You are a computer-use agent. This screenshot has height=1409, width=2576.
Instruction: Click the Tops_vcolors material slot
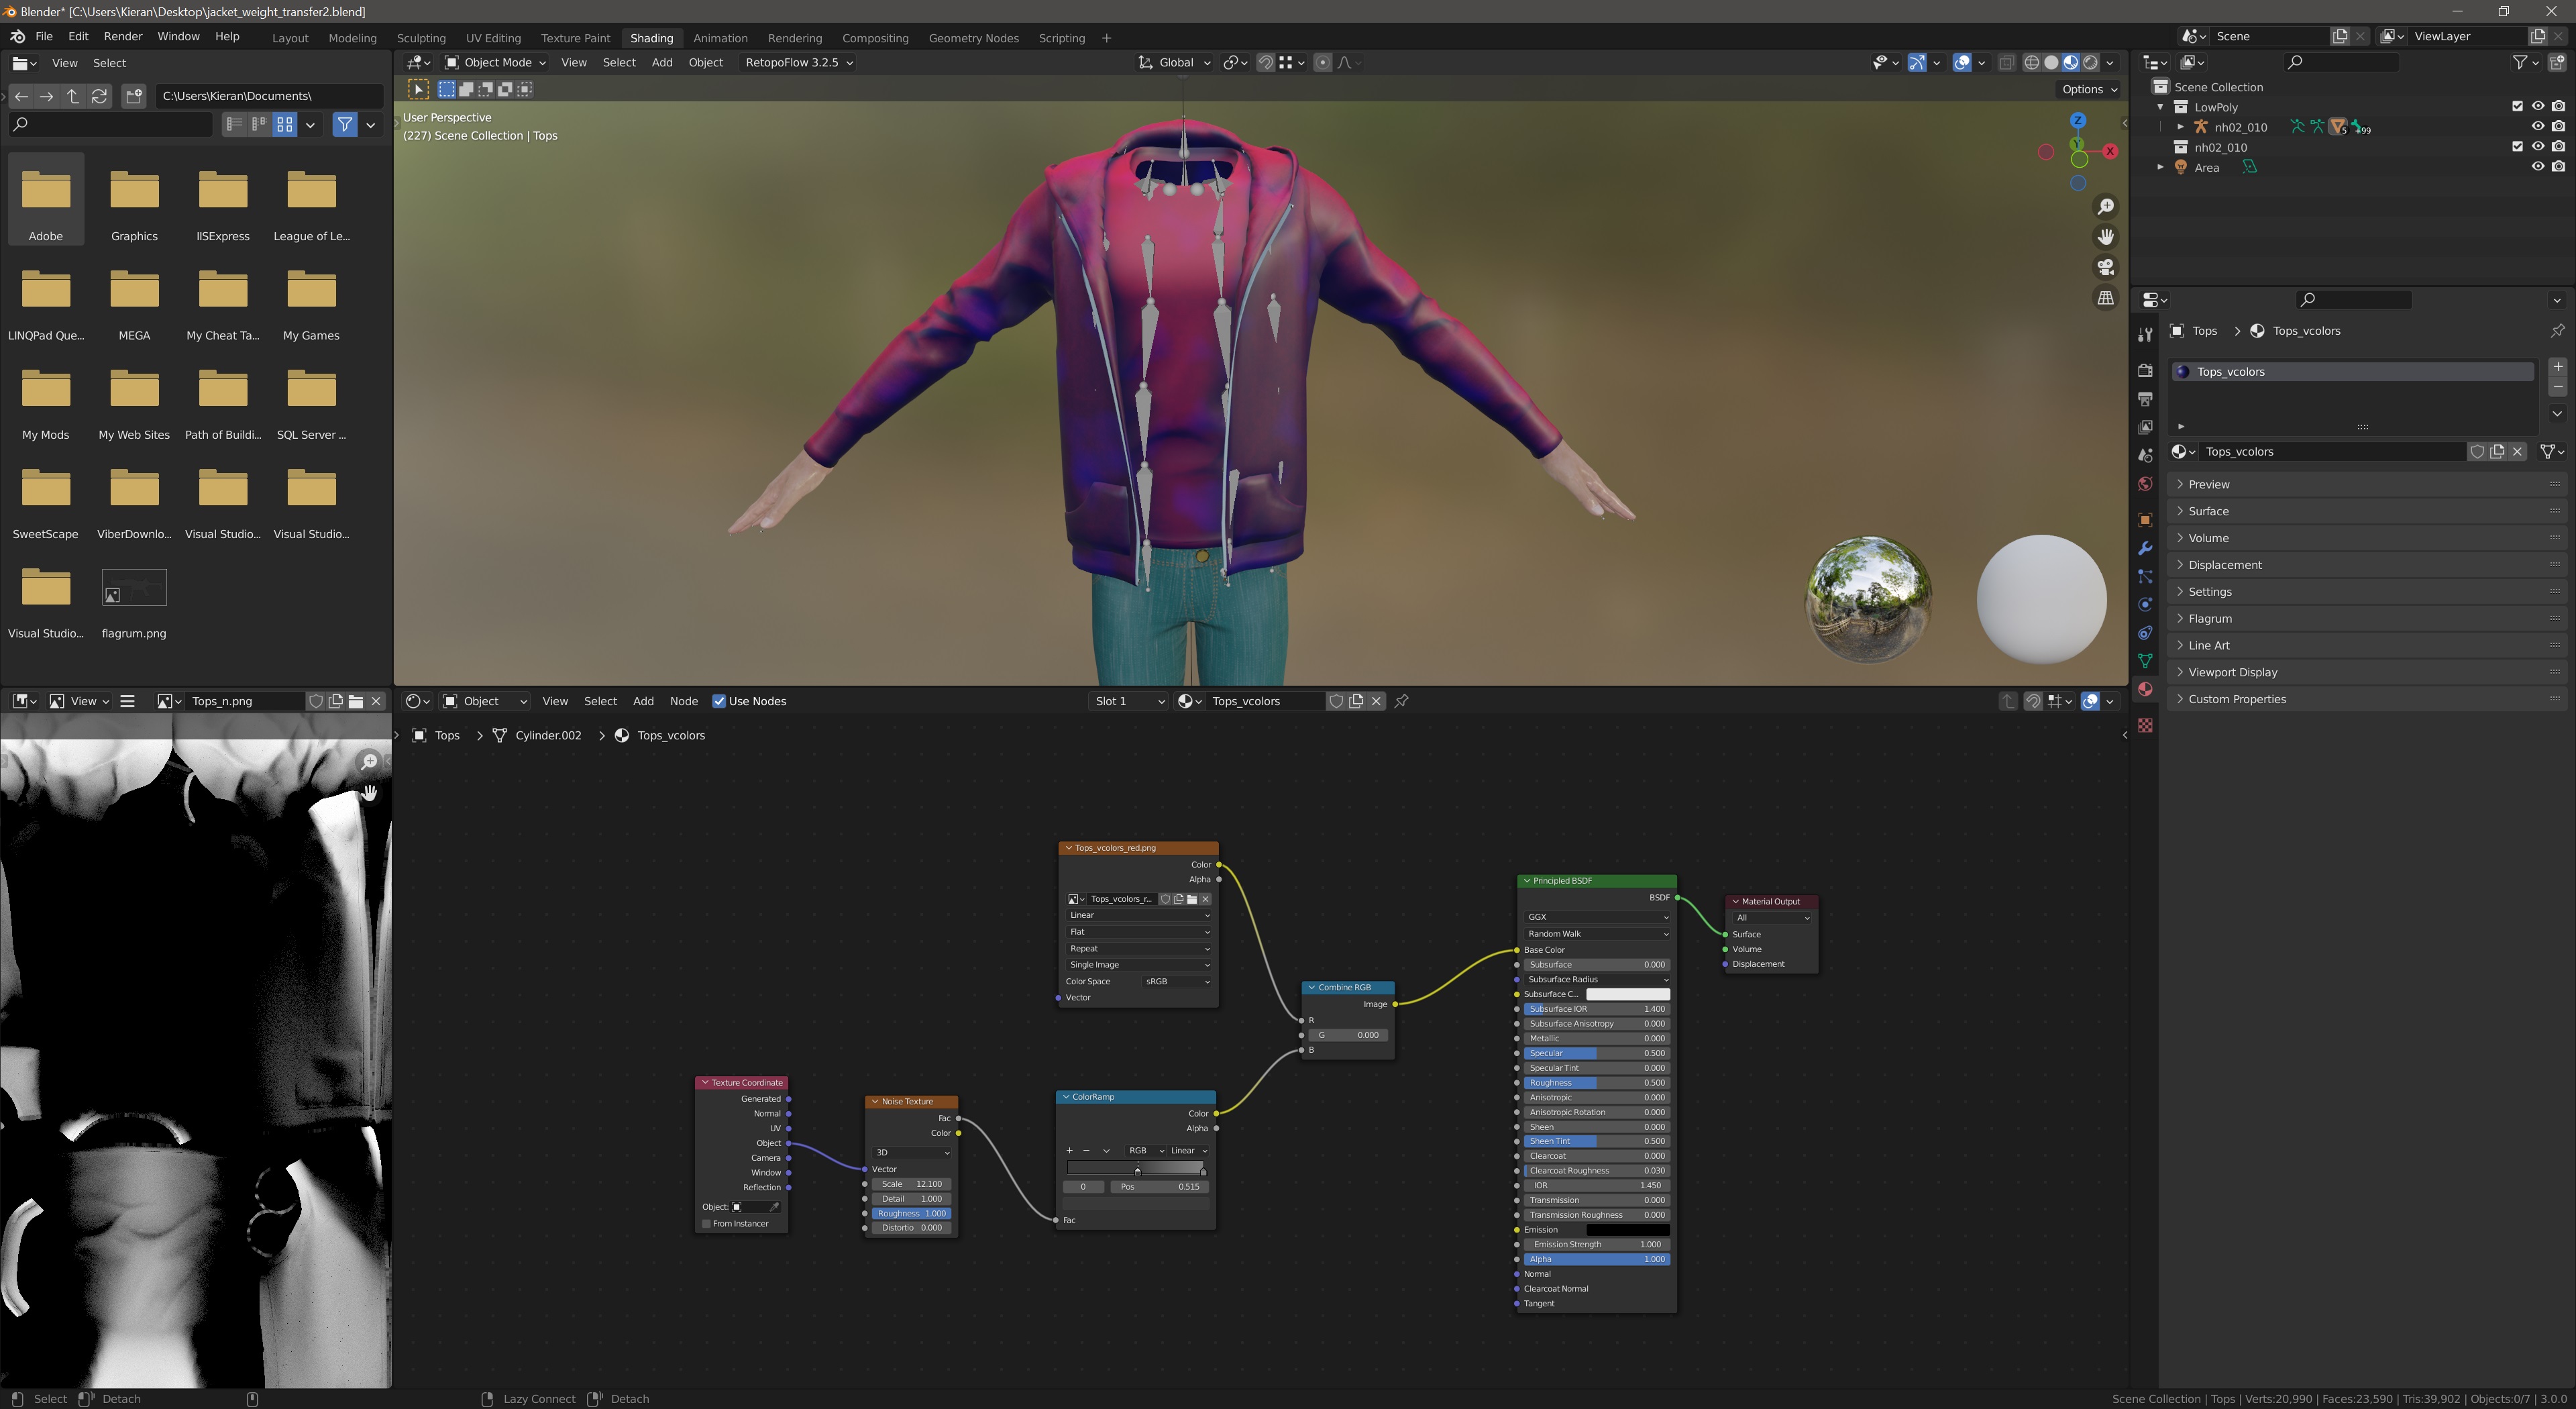pyautogui.click(x=2353, y=372)
